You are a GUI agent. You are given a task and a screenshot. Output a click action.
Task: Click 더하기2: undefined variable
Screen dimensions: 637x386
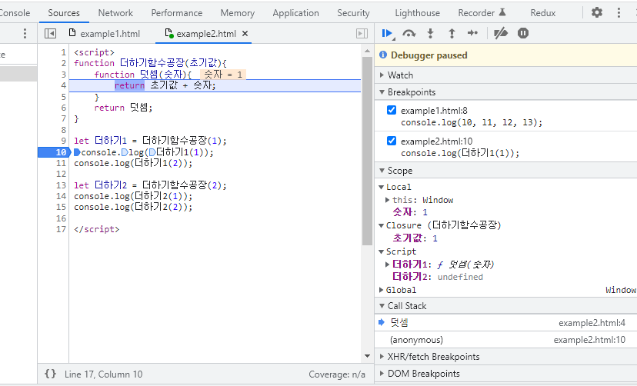(x=438, y=277)
